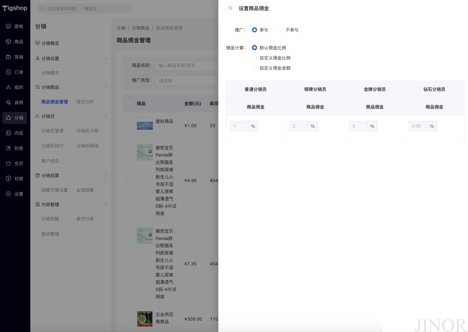Viewport: 468px width, 332px height.
Task: Collapse the 分销商品 submenu chevron
Action: 106,87
